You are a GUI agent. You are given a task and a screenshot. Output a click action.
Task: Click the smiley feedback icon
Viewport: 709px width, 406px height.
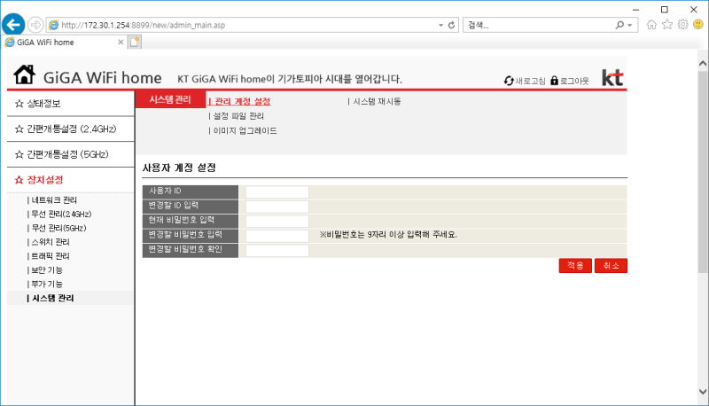698,25
